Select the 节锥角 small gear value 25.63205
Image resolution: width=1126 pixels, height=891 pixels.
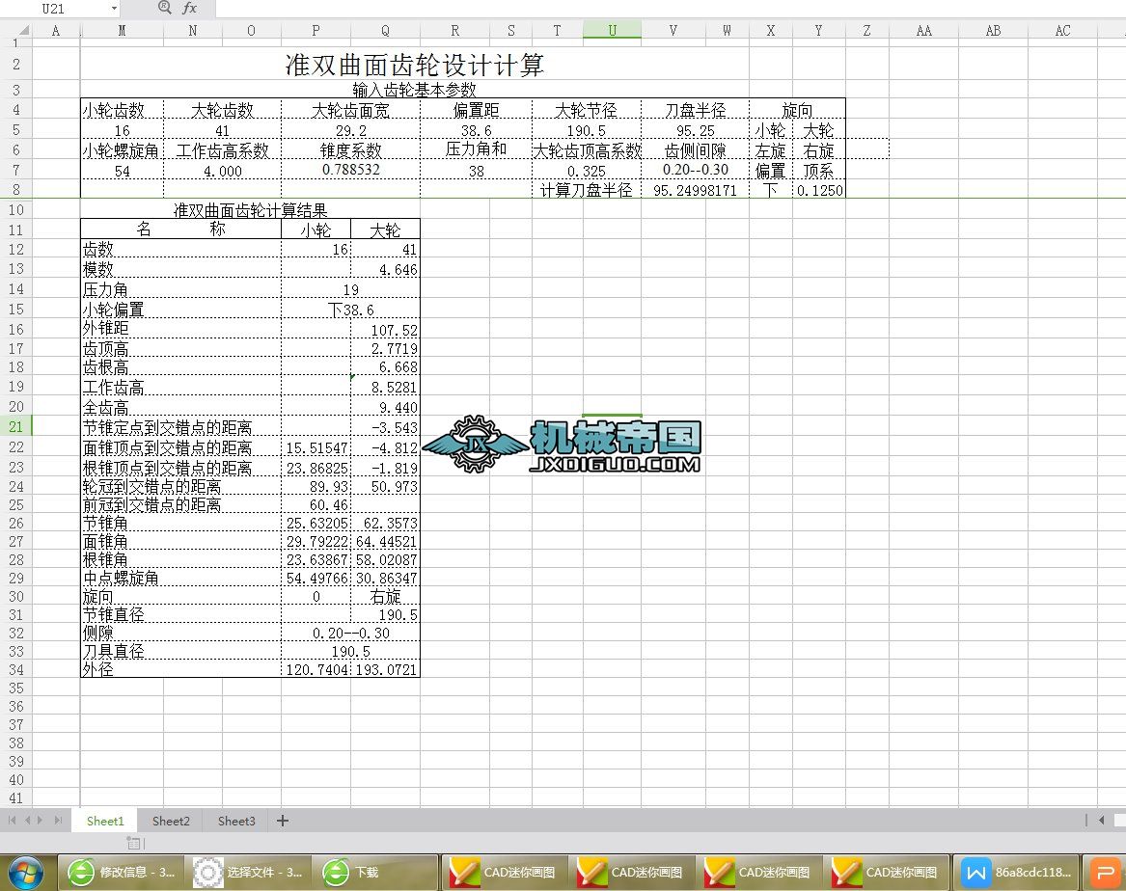click(x=316, y=523)
